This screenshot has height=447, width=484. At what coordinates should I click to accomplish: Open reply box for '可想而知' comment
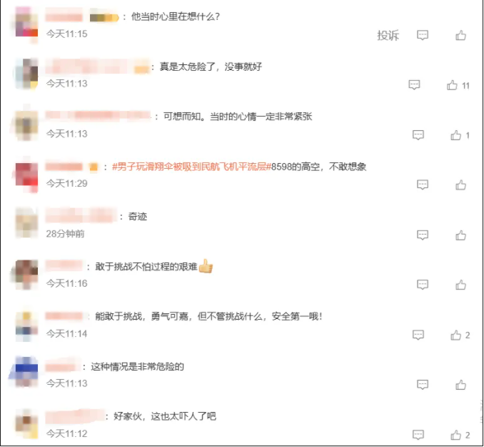[x=418, y=135]
